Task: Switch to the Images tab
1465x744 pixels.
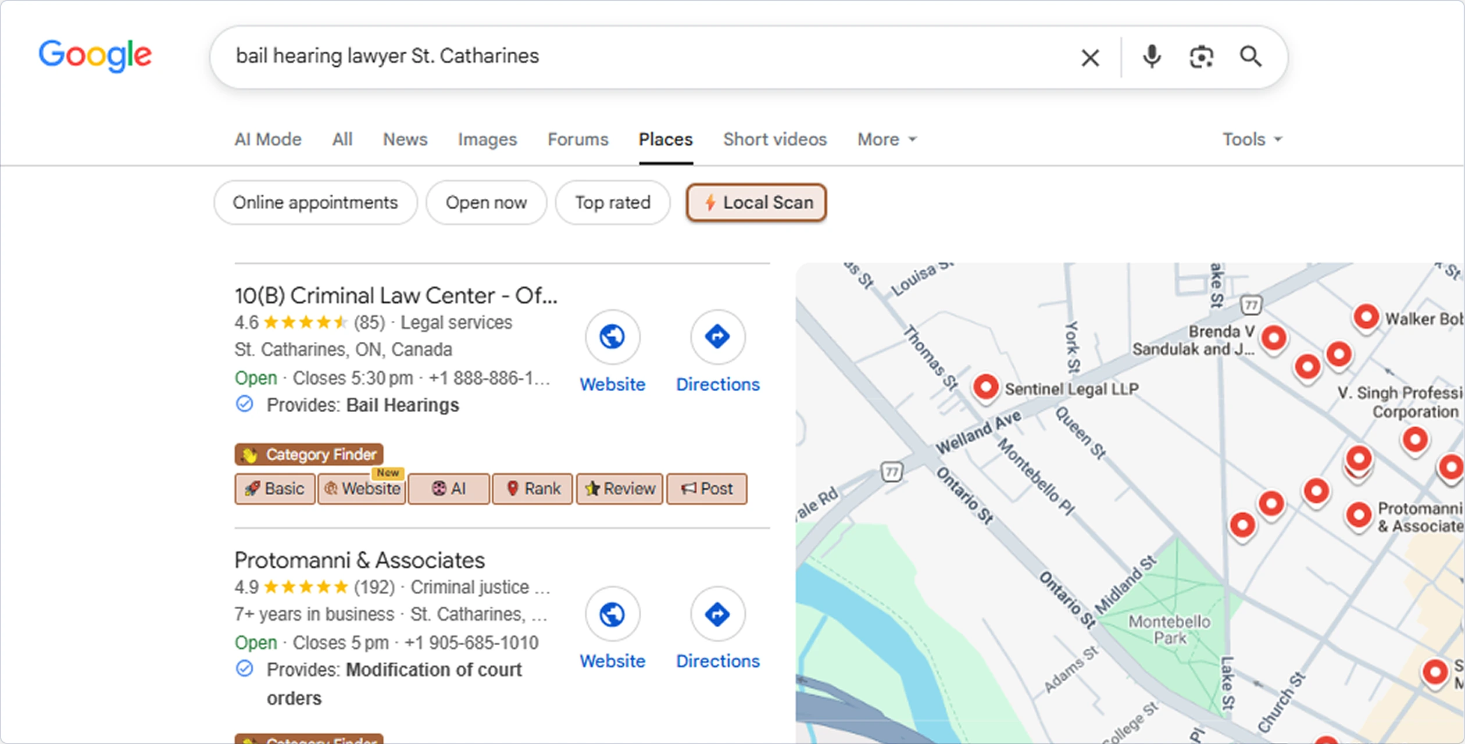Action: click(x=487, y=139)
